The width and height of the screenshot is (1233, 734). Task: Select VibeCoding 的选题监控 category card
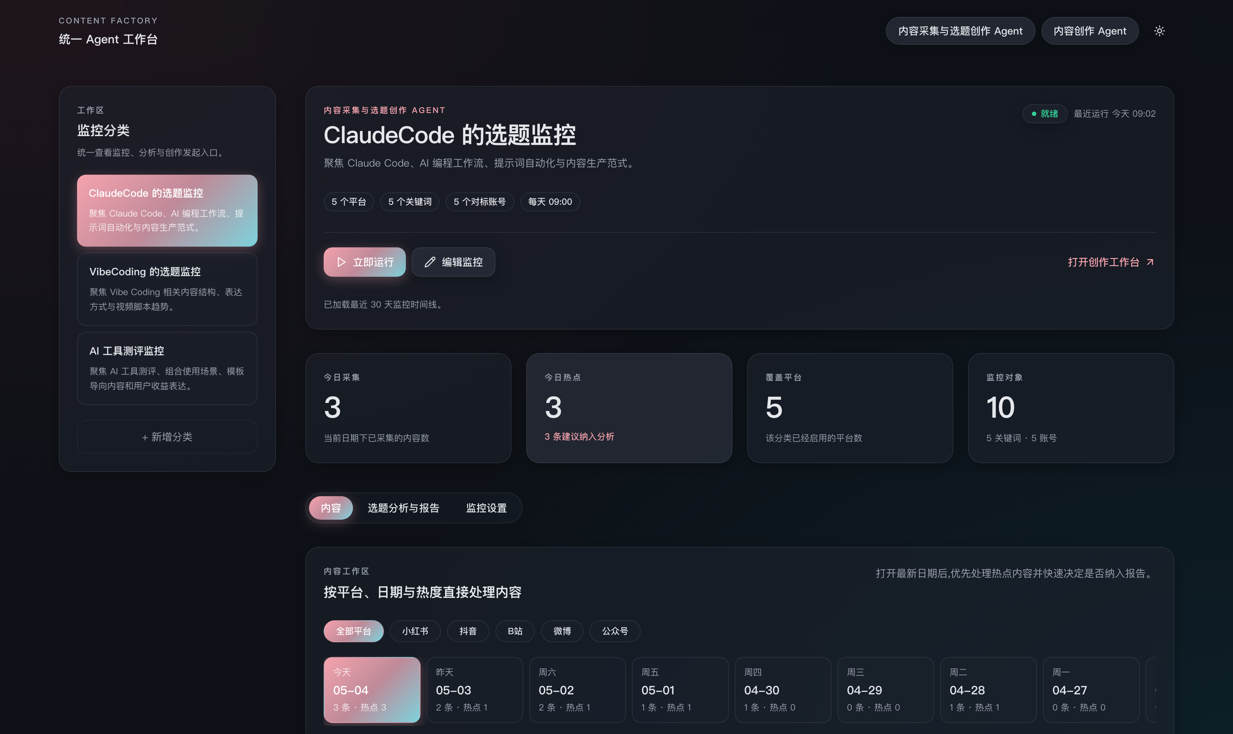pyautogui.click(x=167, y=289)
